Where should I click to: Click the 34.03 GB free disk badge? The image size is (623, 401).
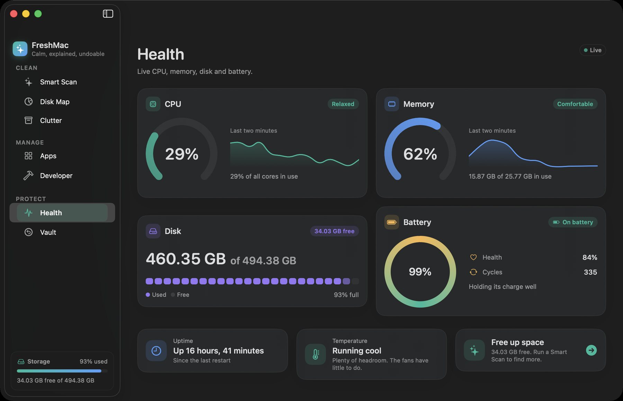click(334, 231)
